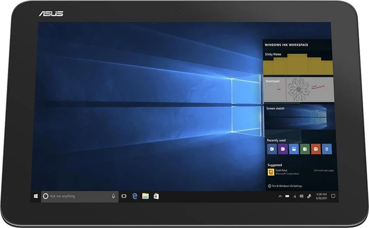Expand hidden system tray icons
This screenshot has height=228, width=369.
point(280,196)
